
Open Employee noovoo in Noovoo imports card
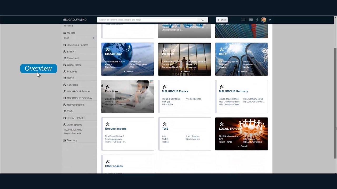tap(114, 139)
